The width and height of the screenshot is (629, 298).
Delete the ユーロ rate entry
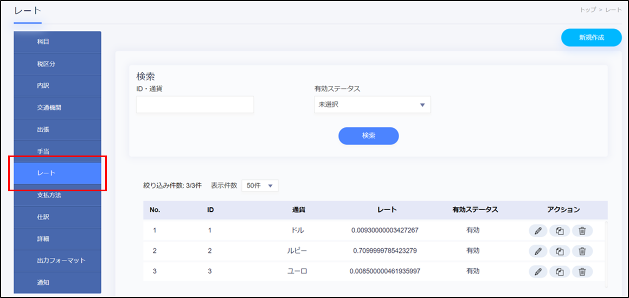[x=582, y=271]
